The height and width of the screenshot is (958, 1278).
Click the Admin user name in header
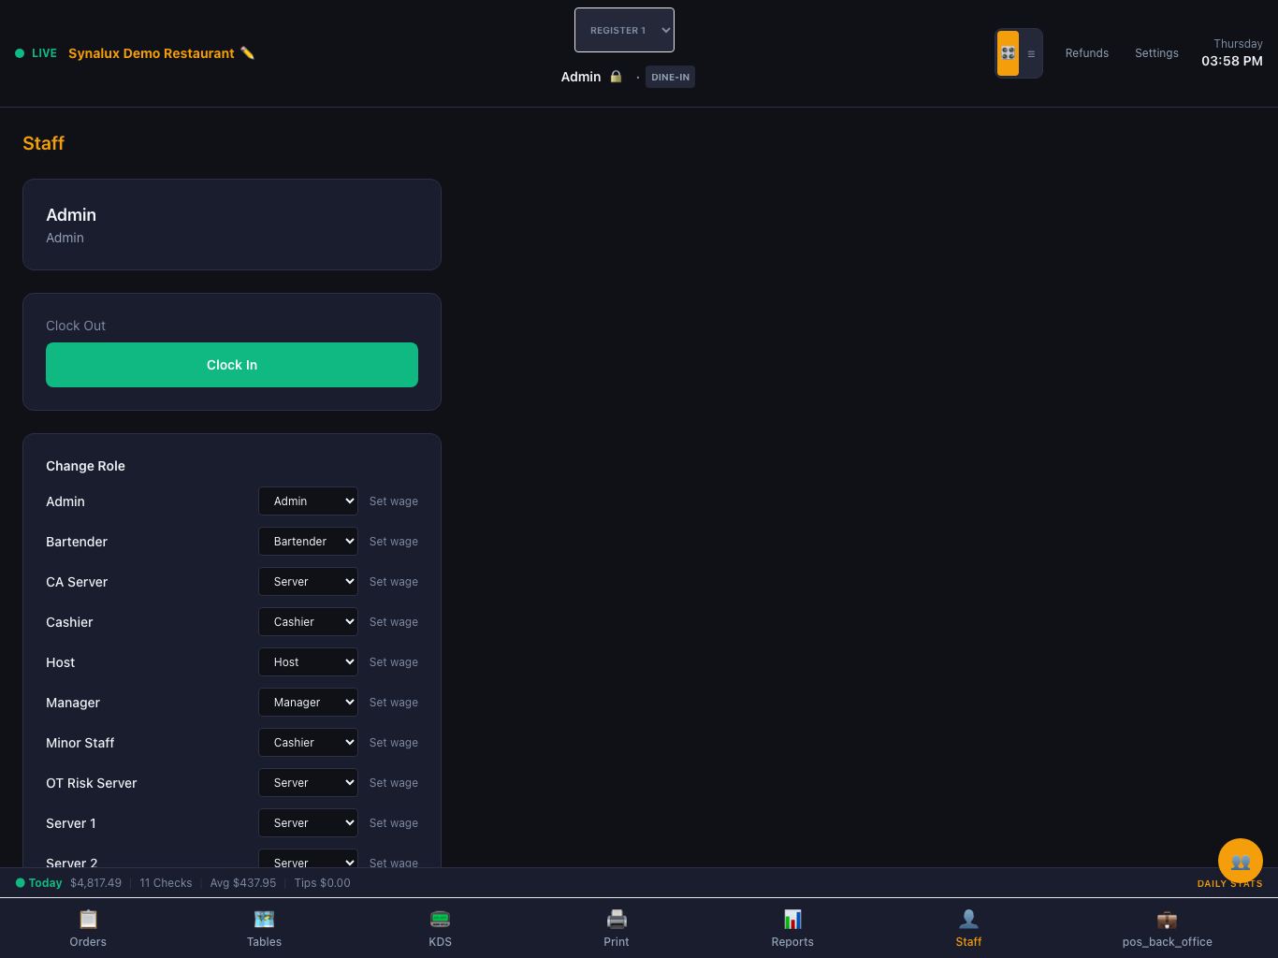(x=581, y=77)
